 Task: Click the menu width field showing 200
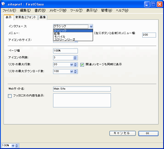149,35
